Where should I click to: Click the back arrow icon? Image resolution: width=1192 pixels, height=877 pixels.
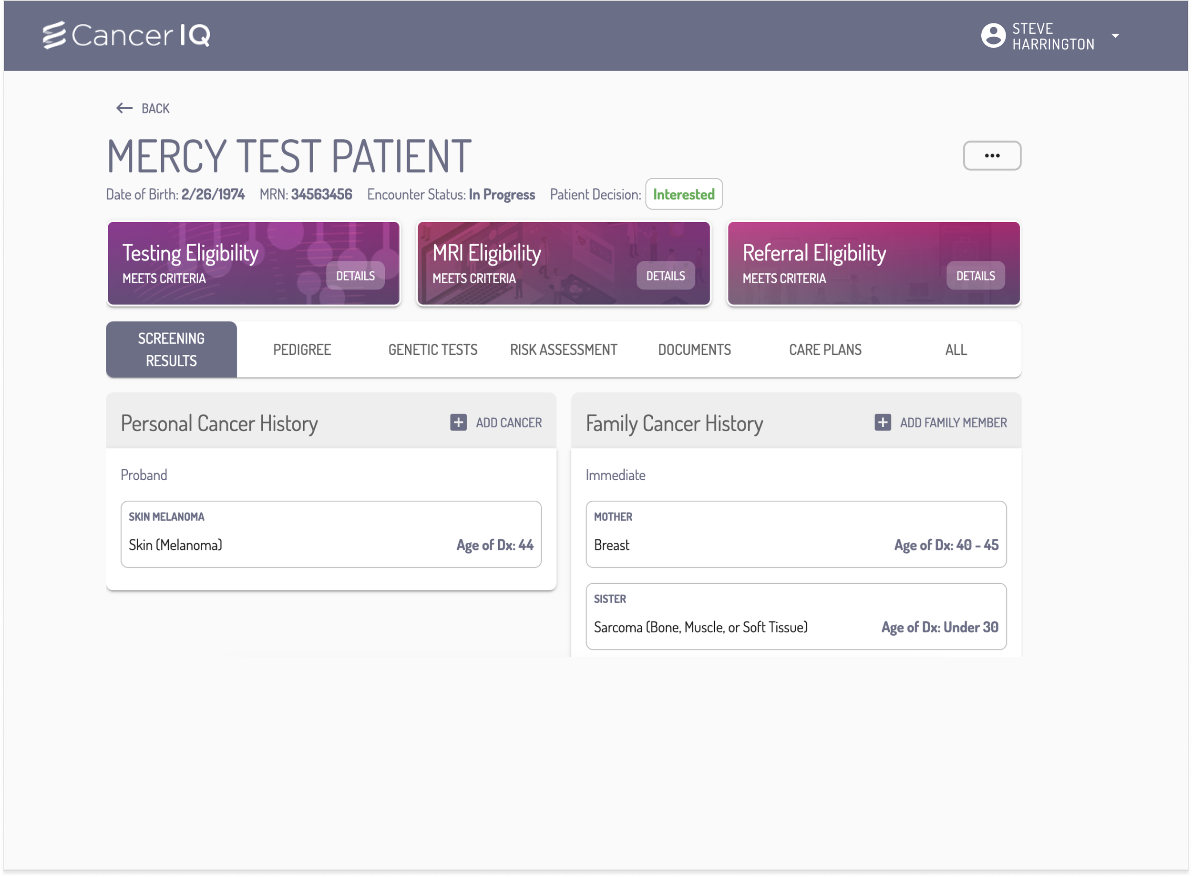124,108
